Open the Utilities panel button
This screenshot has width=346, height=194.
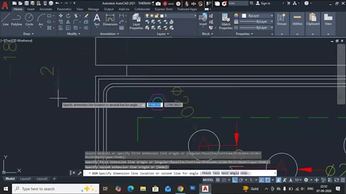[x=297, y=20]
